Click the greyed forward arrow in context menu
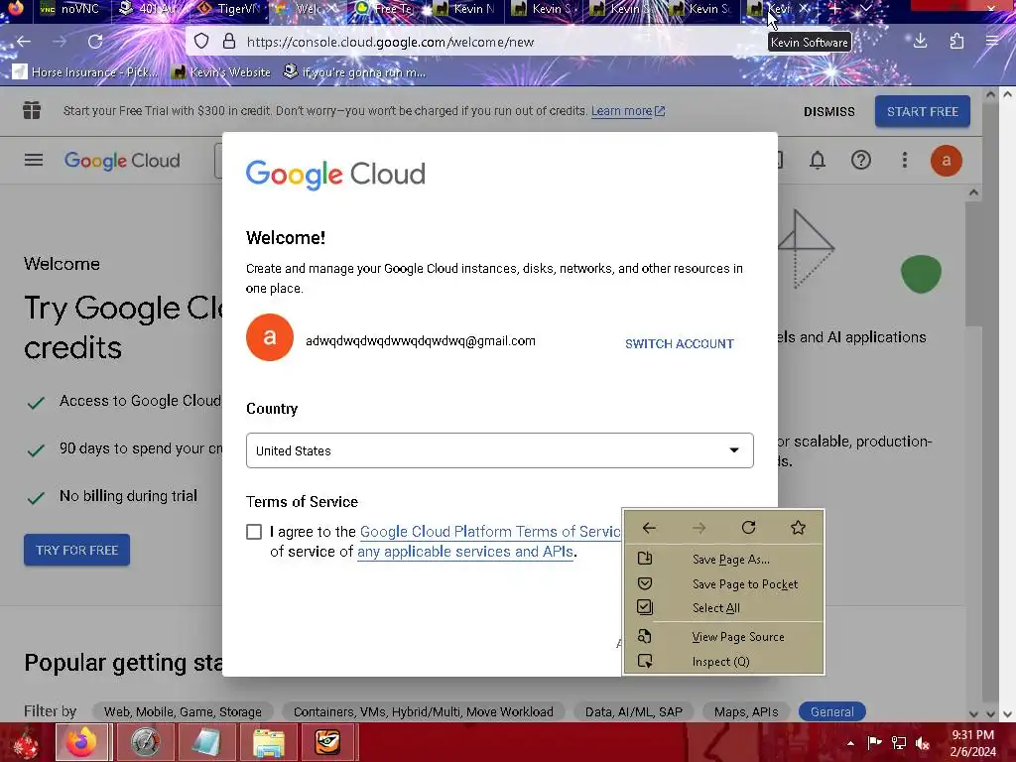The height and width of the screenshot is (762, 1016). (698, 528)
